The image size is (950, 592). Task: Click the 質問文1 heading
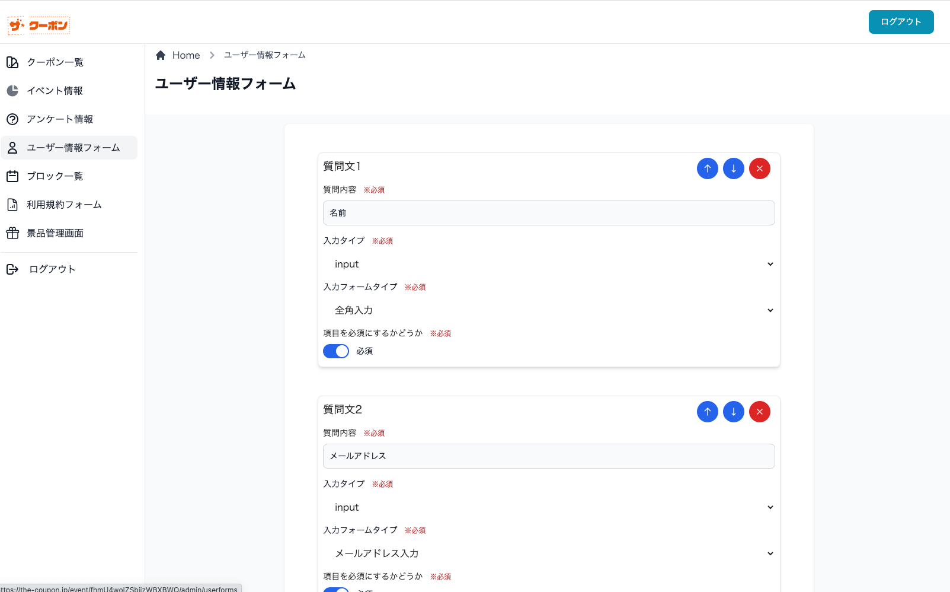pos(342,167)
